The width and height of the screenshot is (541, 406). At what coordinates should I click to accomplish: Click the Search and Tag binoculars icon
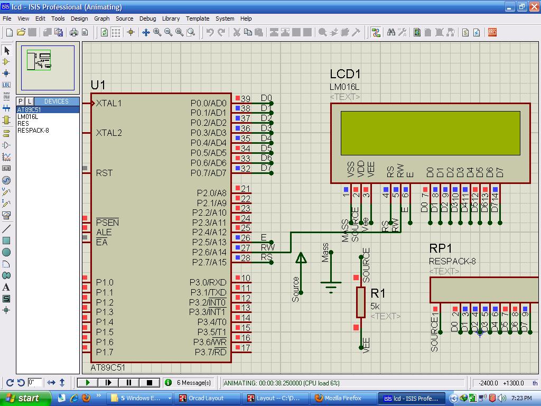pyautogui.click(x=391, y=32)
